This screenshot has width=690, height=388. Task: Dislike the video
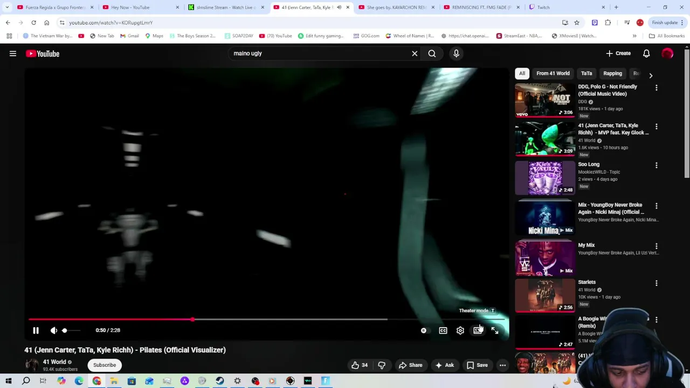(382, 365)
